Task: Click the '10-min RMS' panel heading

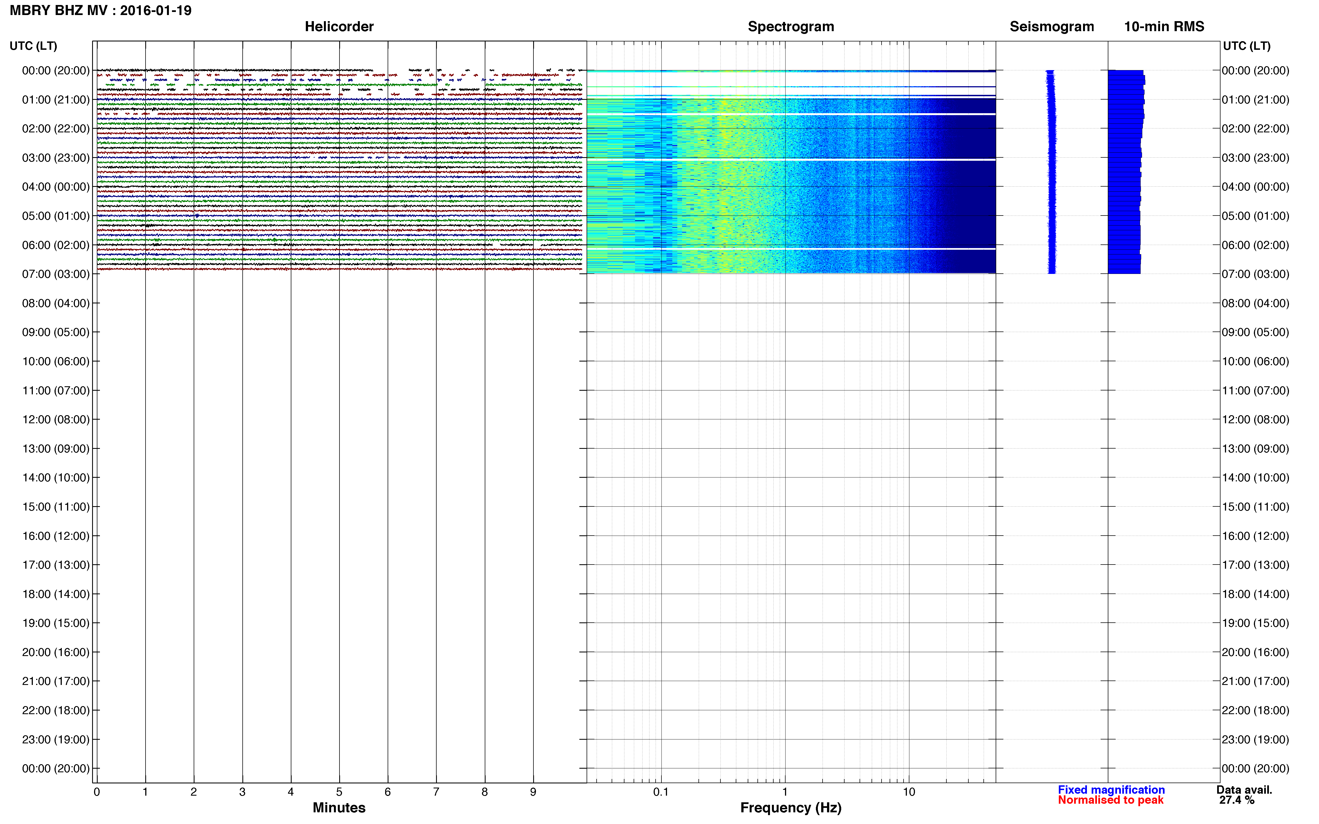Action: [x=1164, y=26]
